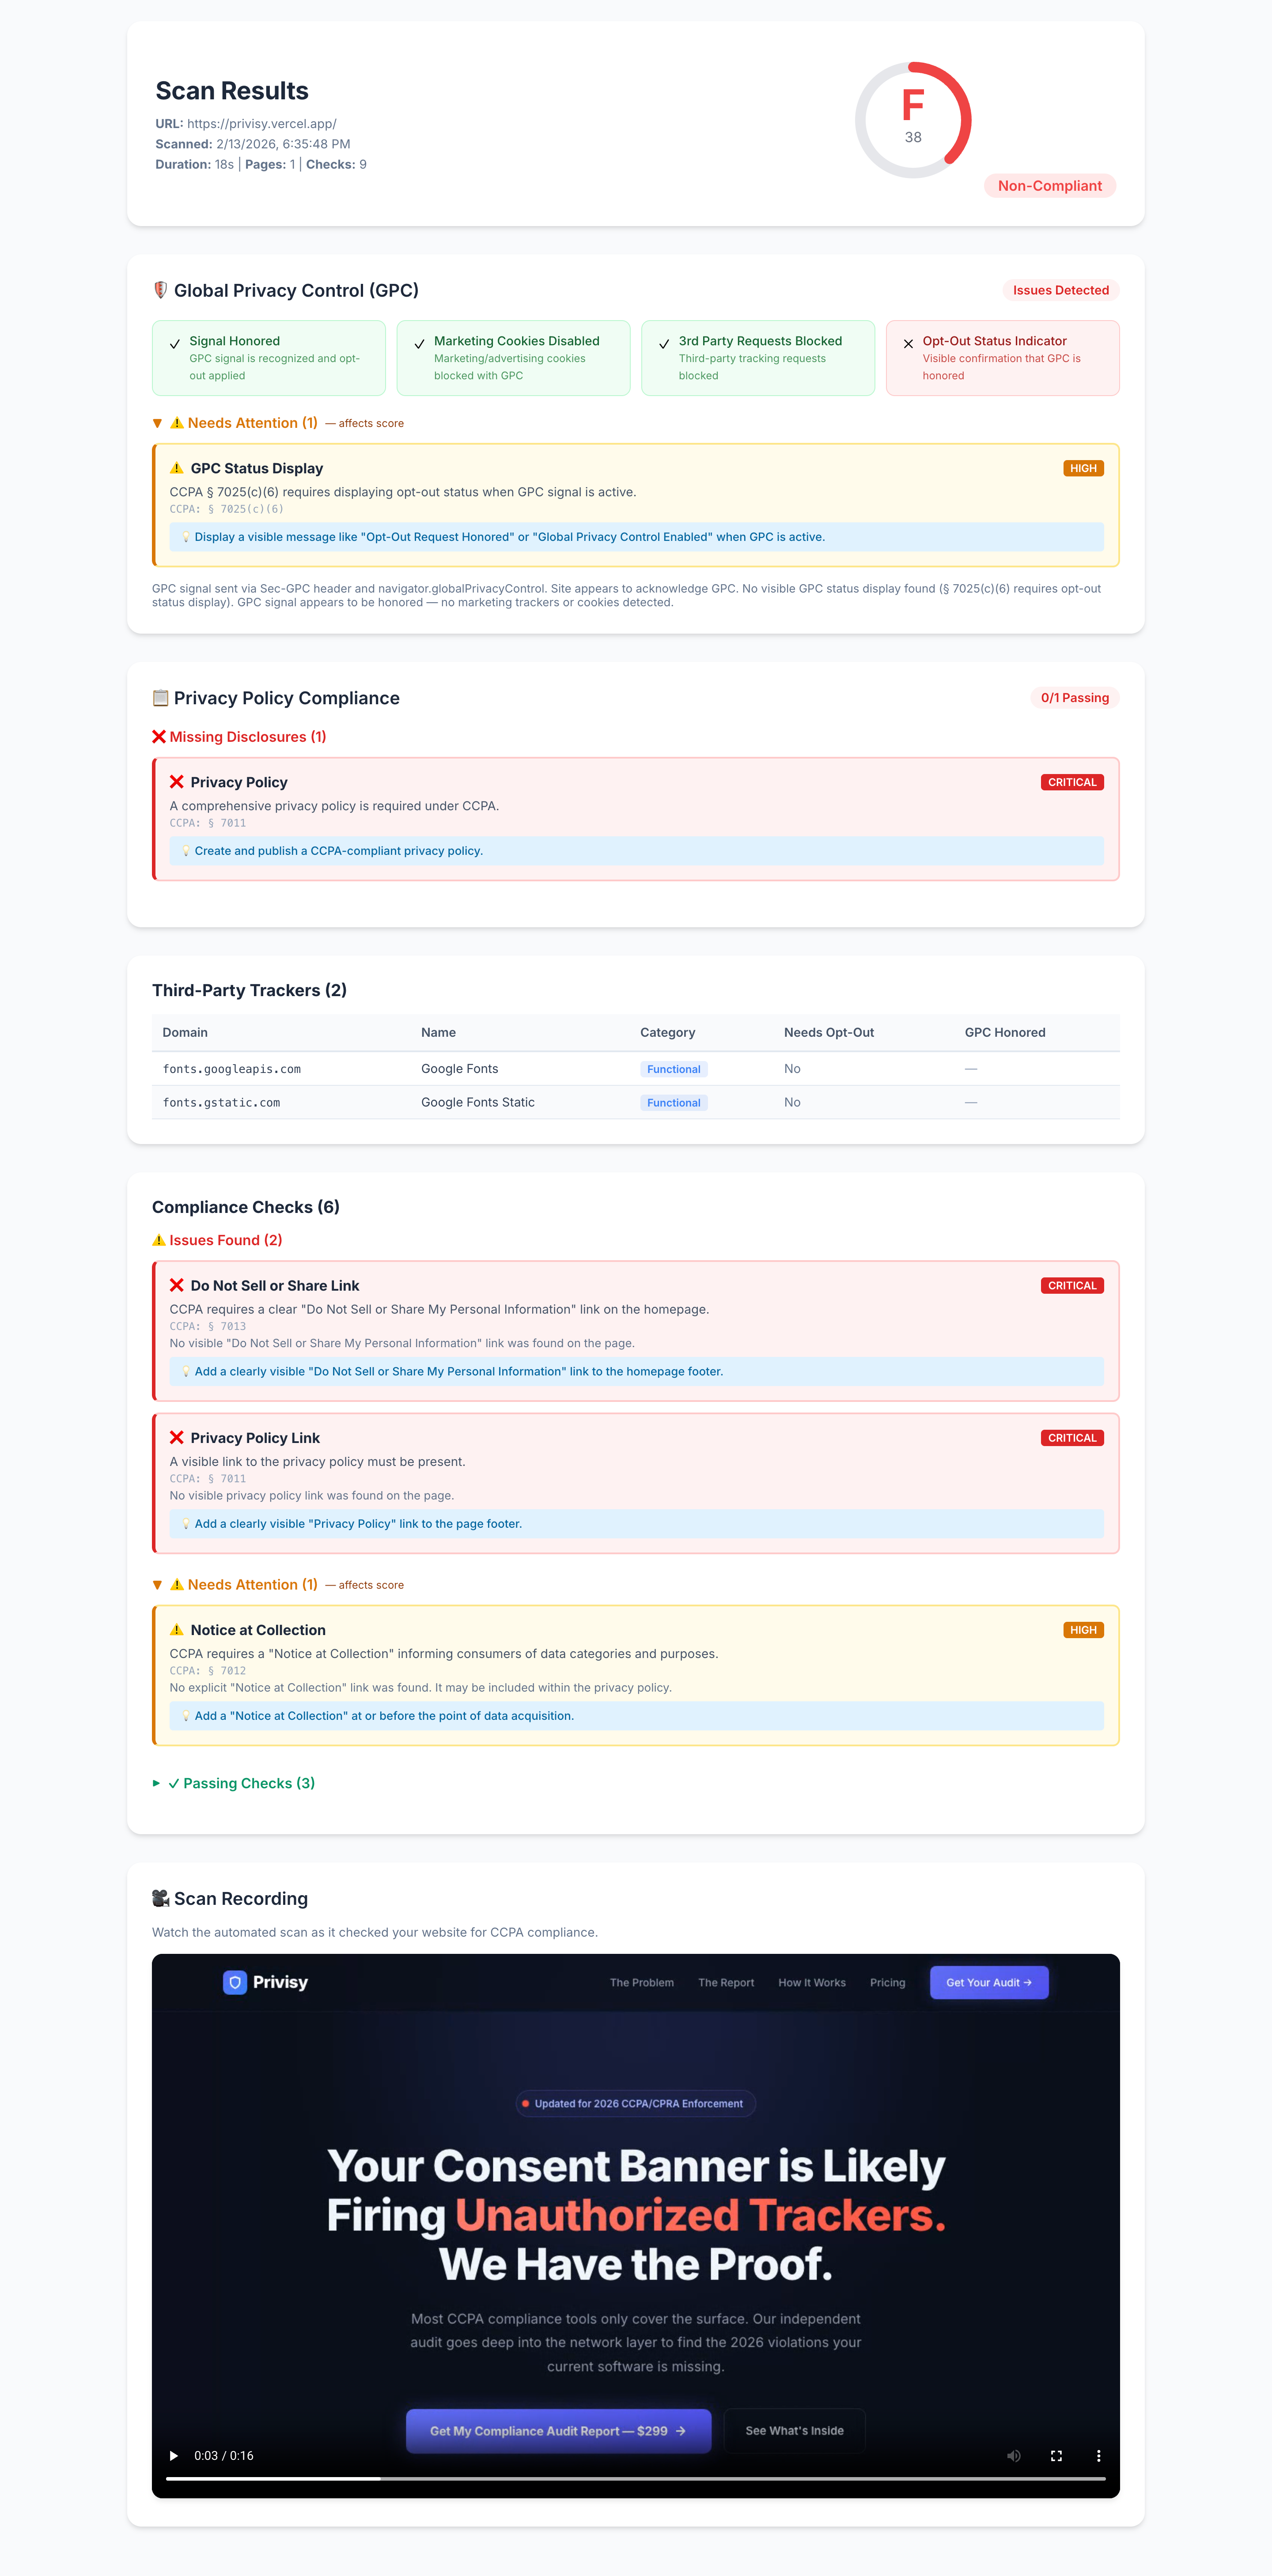Click the Non-Compliant status badge
This screenshot has width=1272, height=2576.
point(1049,186)
